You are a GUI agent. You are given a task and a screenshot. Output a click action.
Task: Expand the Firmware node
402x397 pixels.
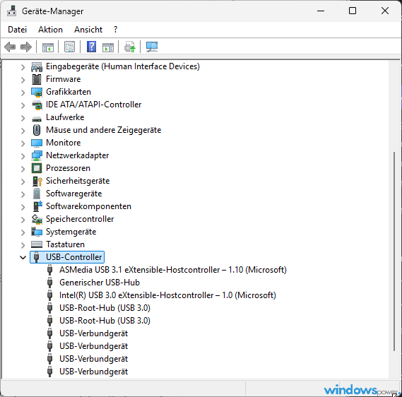[x=23, y=80]
